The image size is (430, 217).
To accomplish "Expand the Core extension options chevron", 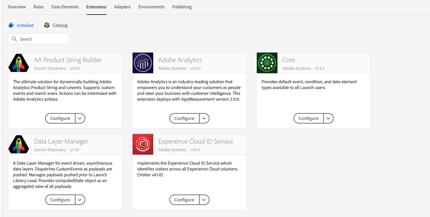I will click(x=328, y=118).
